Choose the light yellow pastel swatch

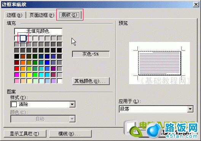[x=29, y=81]
